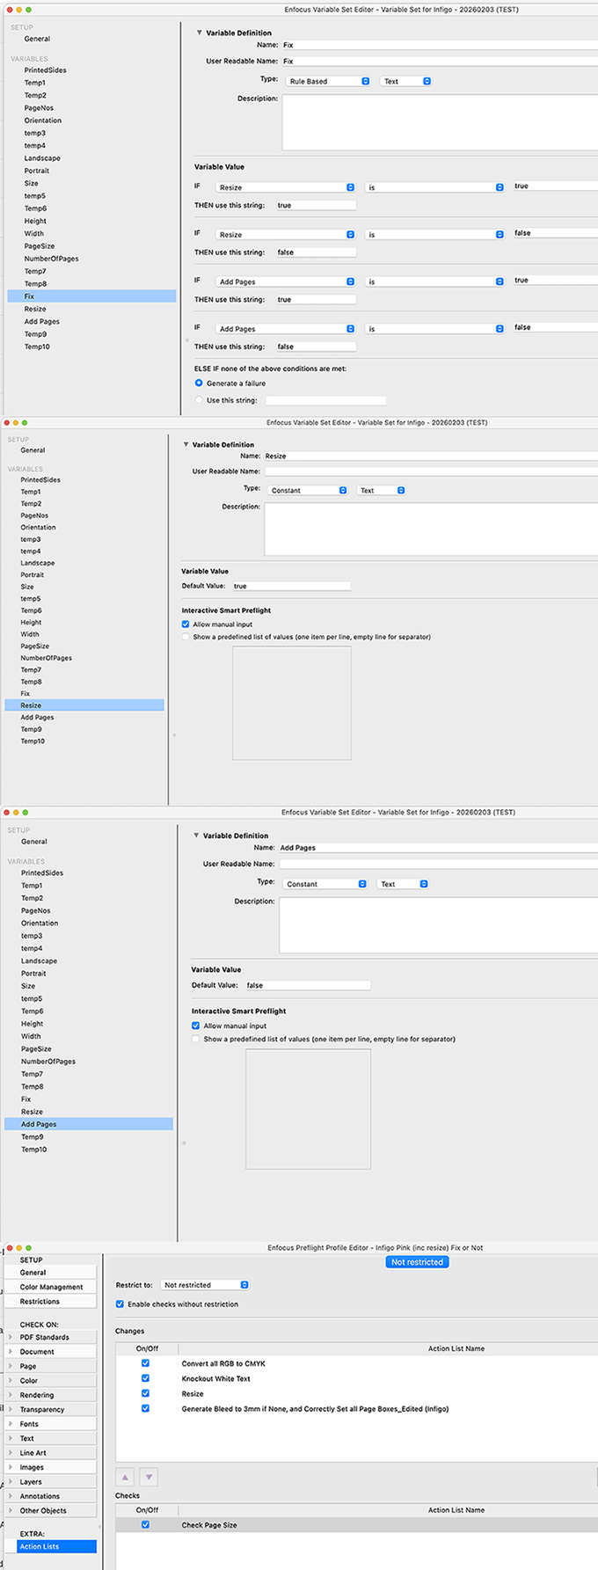Expand the PDF Standards category arrow
The width and height of the screenshot is (598, 1570).
11,1337
